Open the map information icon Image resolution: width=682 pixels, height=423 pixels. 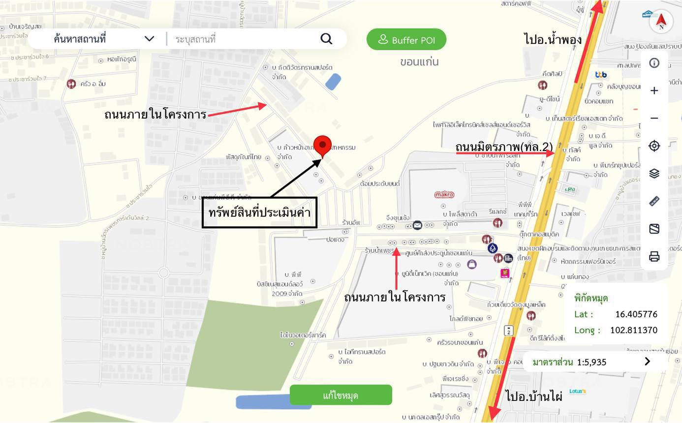click(x=654, y=63)
